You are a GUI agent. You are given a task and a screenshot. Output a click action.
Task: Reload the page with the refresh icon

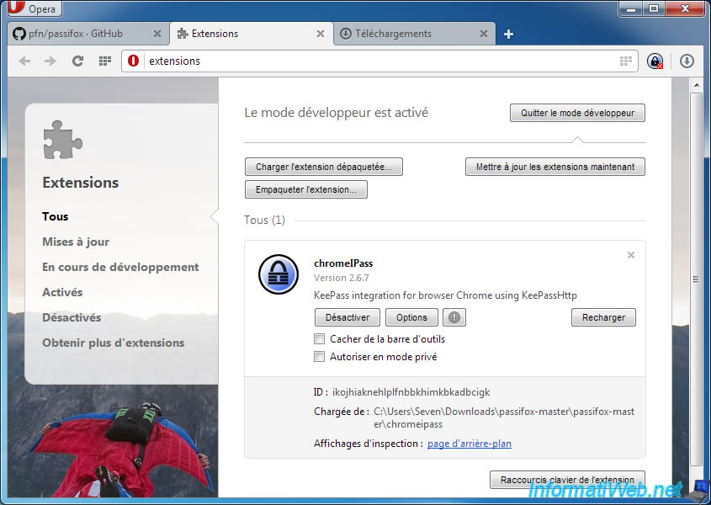[77, 61]
